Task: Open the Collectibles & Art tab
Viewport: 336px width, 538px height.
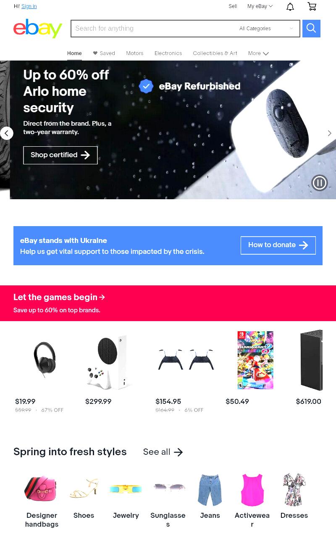Action: (x=215, y=53)
